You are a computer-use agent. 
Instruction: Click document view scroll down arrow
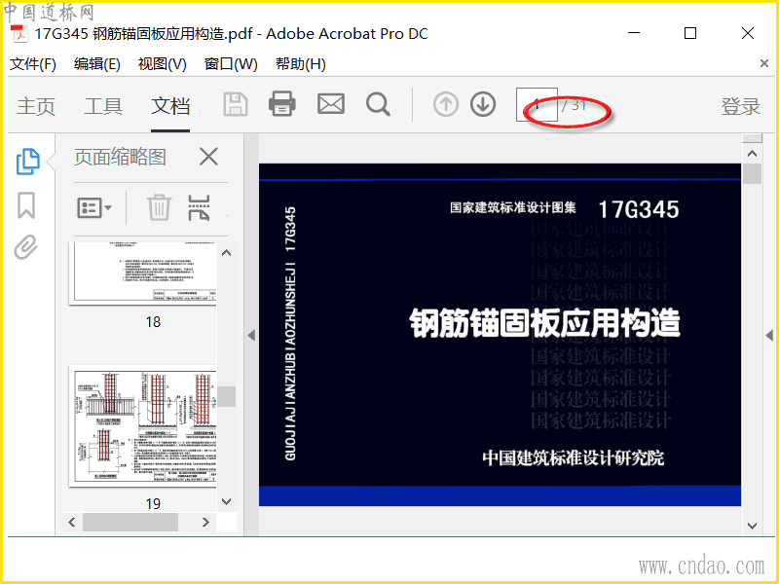click(752, 526)
